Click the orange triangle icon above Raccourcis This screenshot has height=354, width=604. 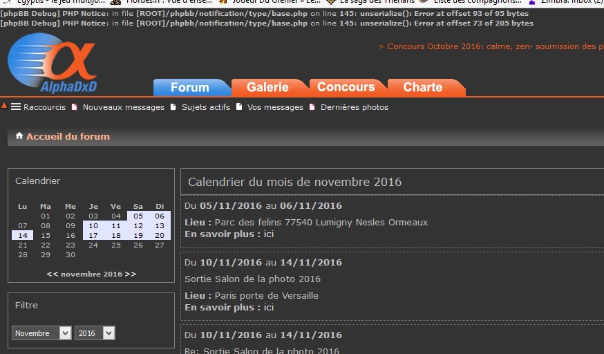(4, 106)
